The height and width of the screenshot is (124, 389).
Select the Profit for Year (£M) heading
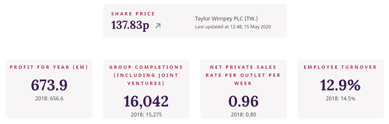(x=49, y=67)
